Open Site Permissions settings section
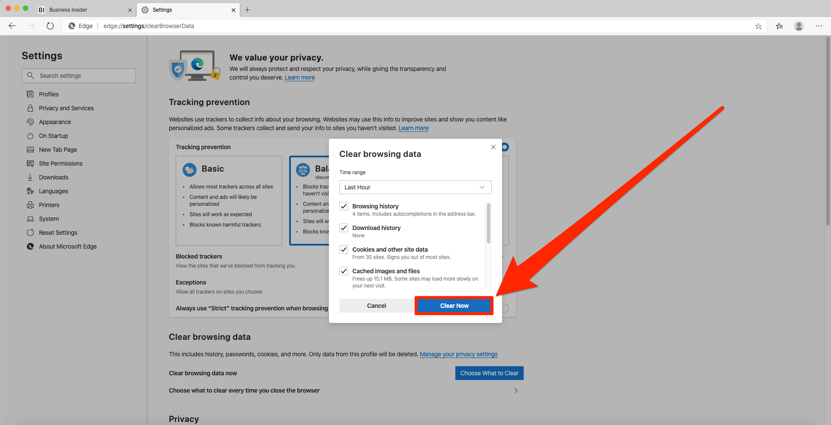831x425 pixels. click(x=61, y=163)
